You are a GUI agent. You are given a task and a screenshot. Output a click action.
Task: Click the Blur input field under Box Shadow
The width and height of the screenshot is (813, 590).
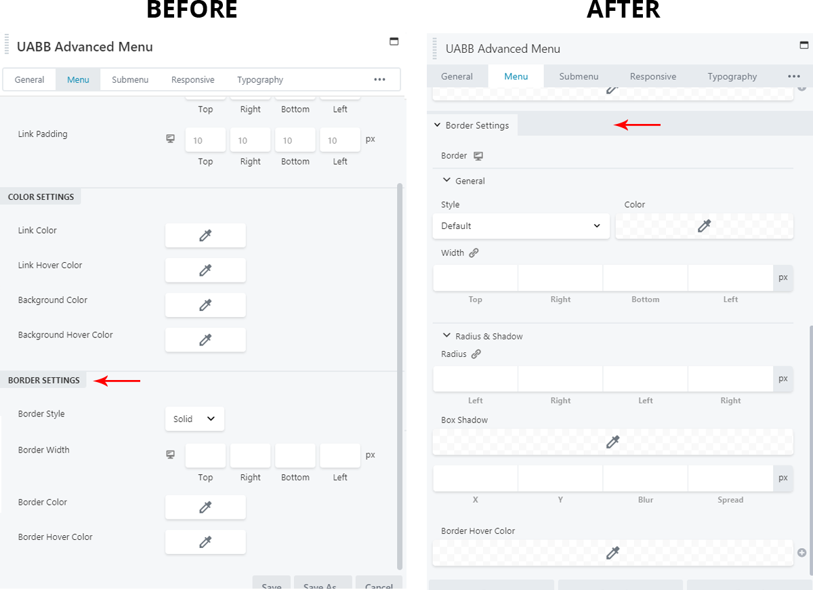645,478
